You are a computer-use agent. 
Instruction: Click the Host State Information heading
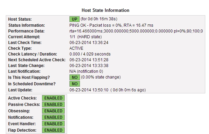coord(105,10)
